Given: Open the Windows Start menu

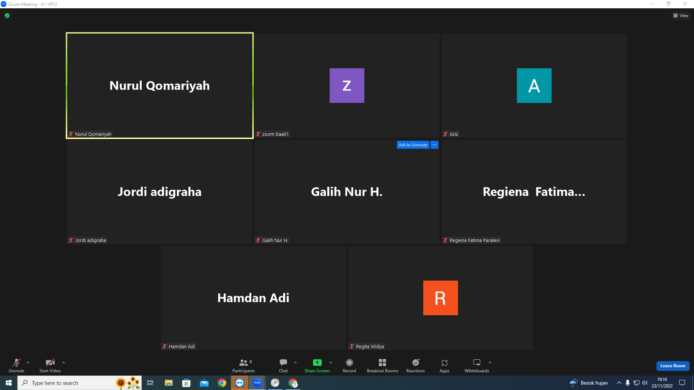Looking at the screenshot, I should click(9, 383).
